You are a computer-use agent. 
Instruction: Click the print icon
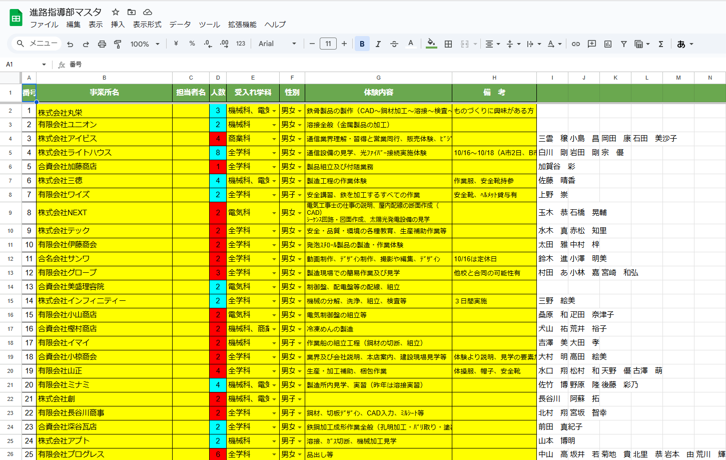pos(102,44)
